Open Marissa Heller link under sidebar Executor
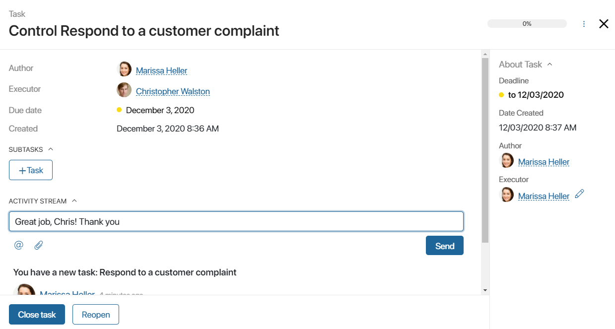 click(544, 196)
